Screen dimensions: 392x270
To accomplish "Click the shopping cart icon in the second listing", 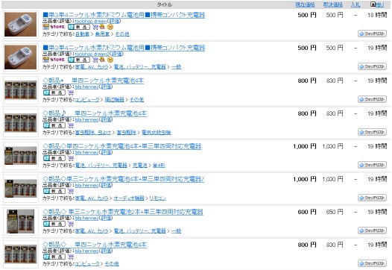I will [x=95, y=60].
